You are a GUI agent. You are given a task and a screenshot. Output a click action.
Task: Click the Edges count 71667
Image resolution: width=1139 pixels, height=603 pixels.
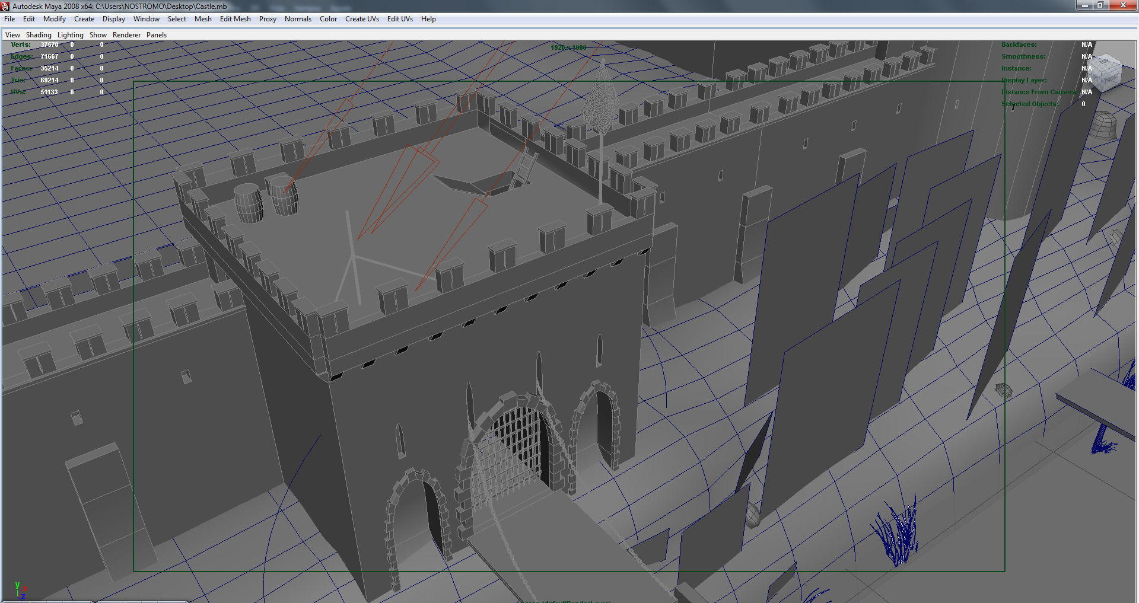click(x=49, y=56)
